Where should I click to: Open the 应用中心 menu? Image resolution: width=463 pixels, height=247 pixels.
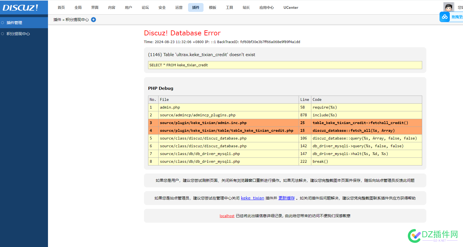(267, 7)
